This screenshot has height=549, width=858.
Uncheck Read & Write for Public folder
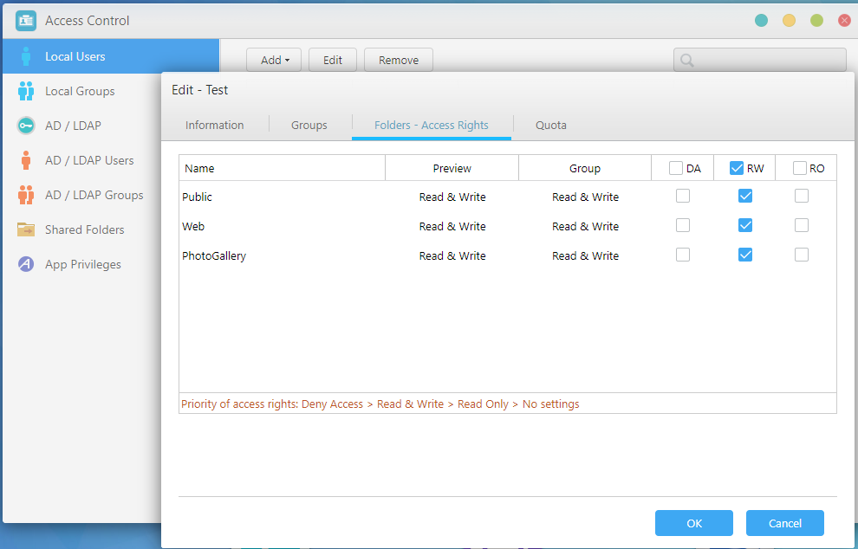pos(745,196)
